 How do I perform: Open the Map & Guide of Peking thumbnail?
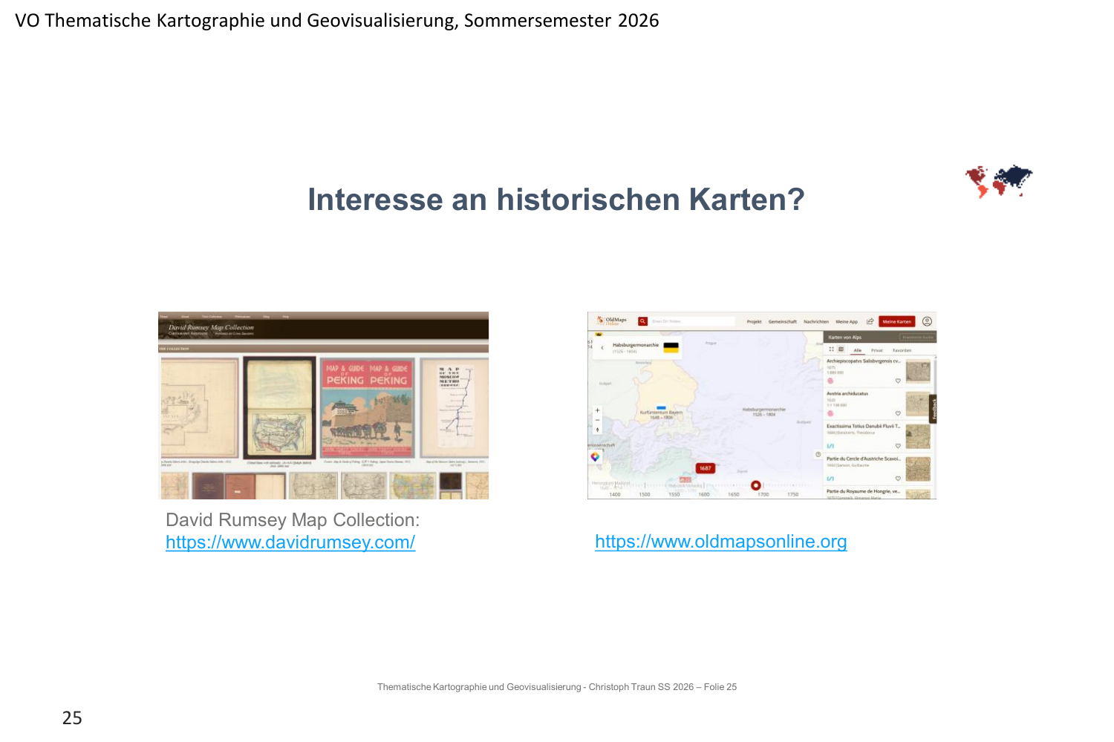pyautogui.click(x=367, y=408)
